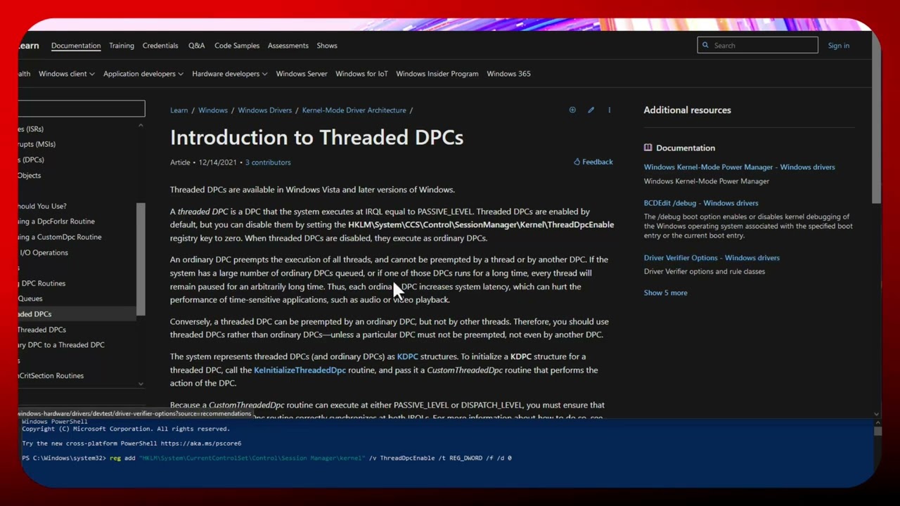Expand the Hardware developers dropdown

(230, 74)
